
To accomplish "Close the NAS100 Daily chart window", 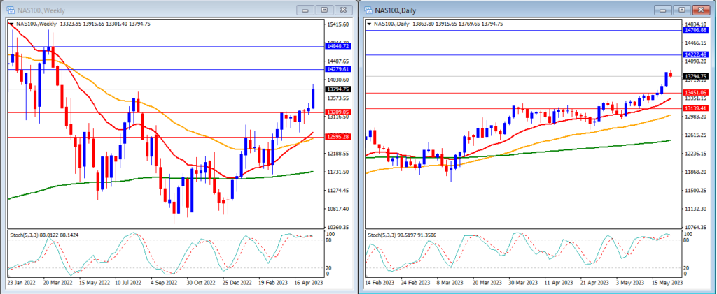I will click(x=700, y=10).
